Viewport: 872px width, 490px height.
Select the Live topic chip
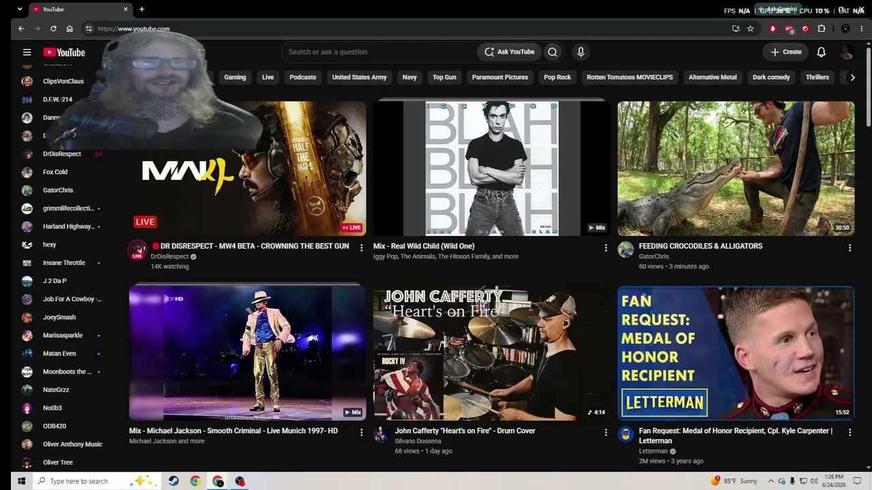268,78
